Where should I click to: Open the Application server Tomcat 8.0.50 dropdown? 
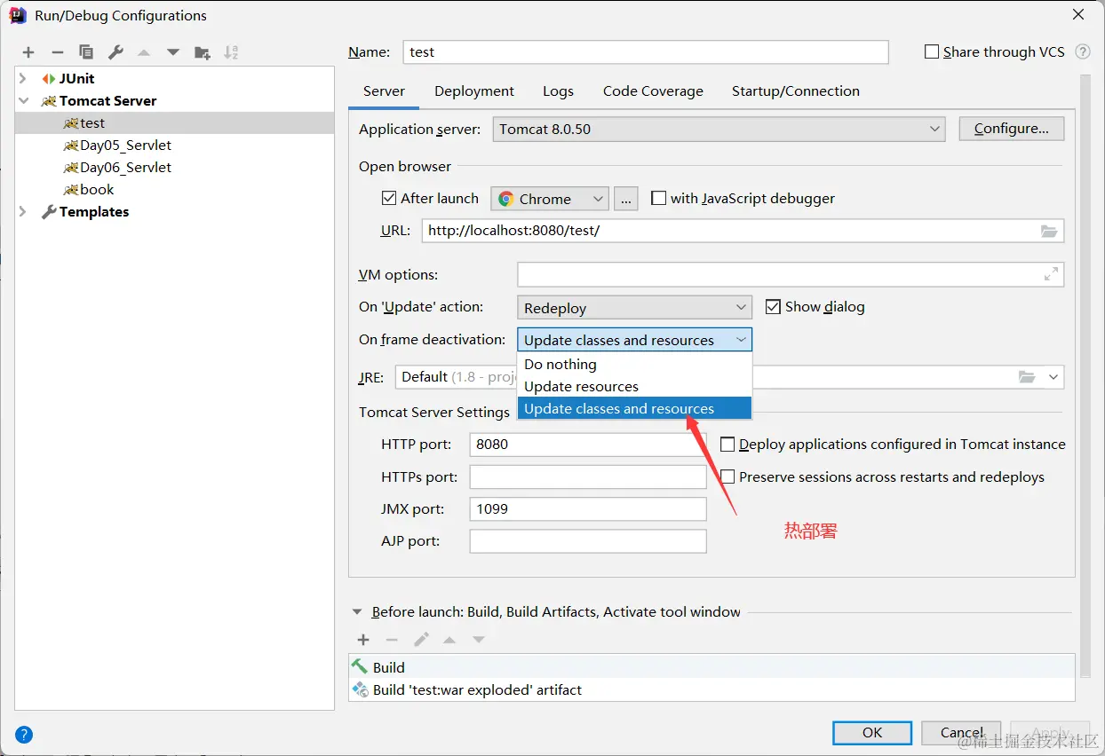coord(719,130)
